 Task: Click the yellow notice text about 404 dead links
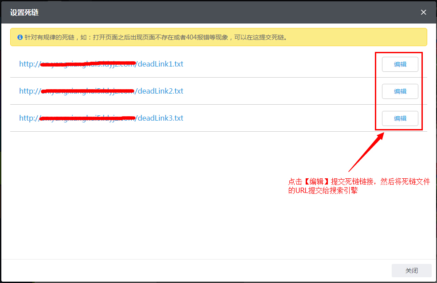tap(155, 37)
